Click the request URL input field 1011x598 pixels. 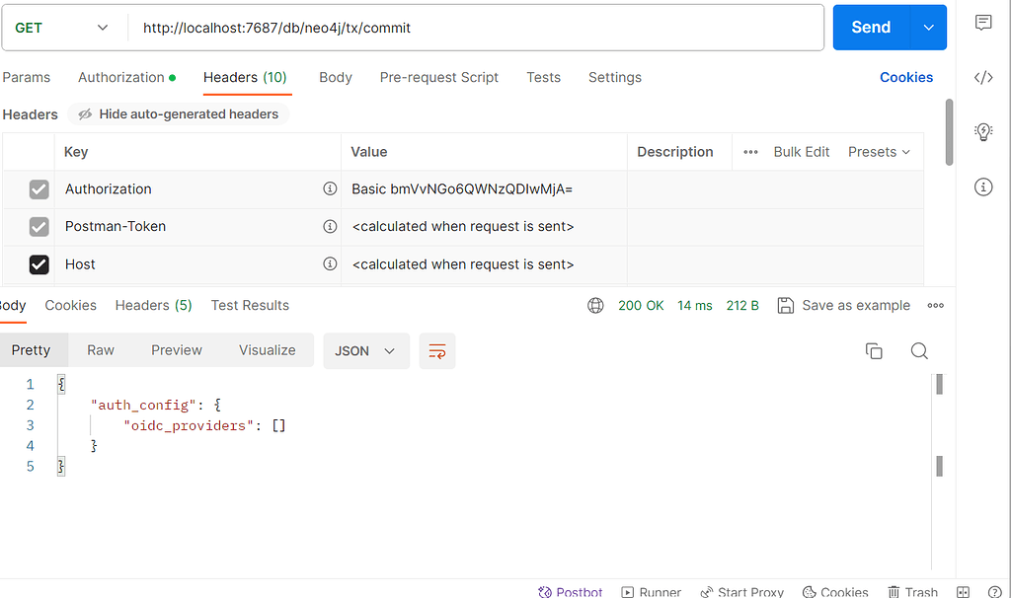click(x=476, y=28)
